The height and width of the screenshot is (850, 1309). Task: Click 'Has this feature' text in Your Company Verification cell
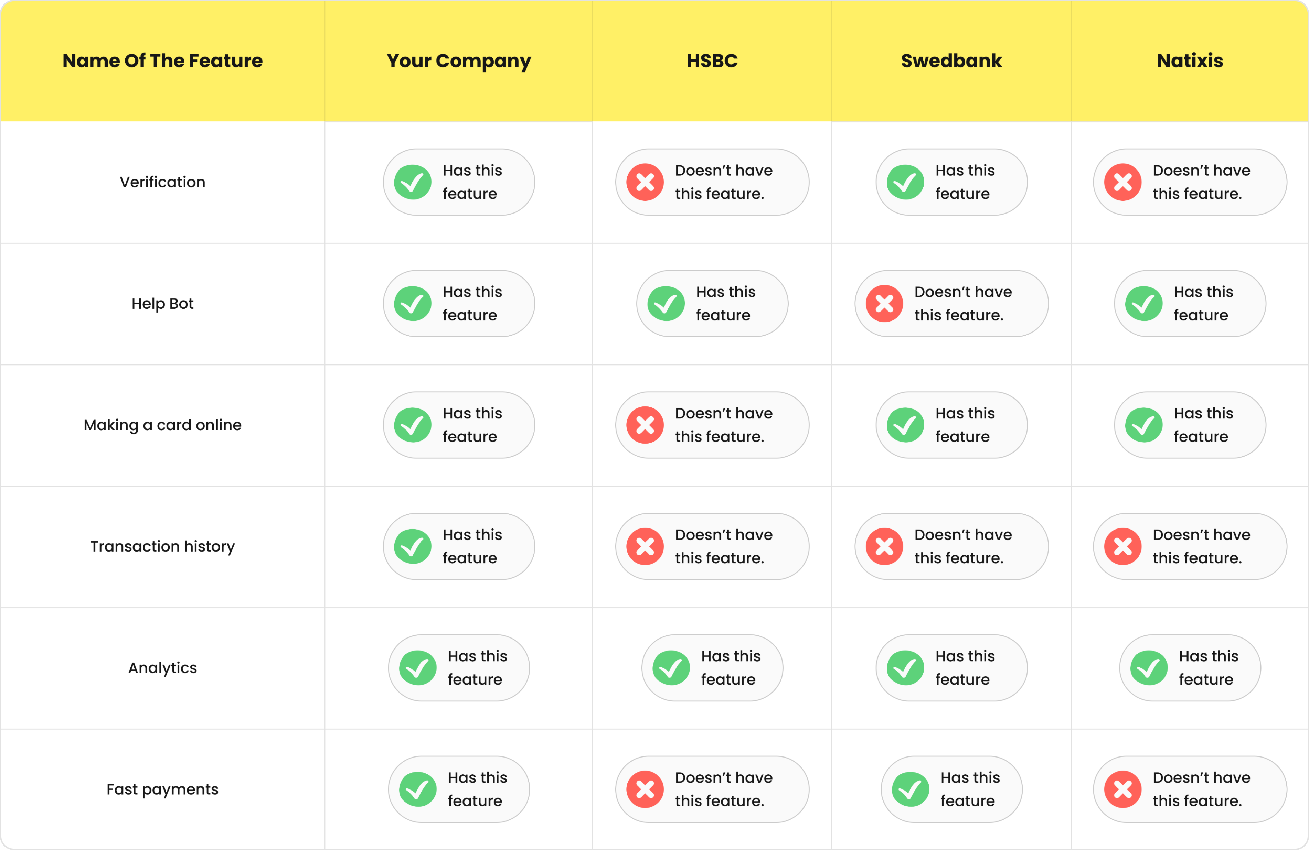(472, 182)
